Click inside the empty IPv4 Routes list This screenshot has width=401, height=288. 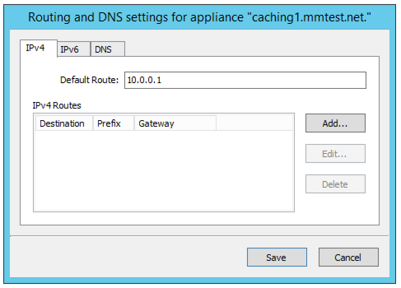[x=164, y=171]
